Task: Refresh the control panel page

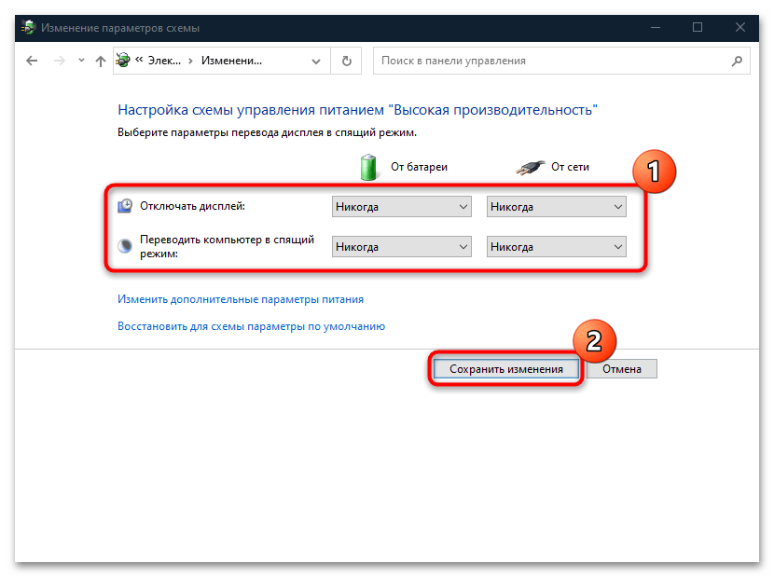Action: (347, 62)
